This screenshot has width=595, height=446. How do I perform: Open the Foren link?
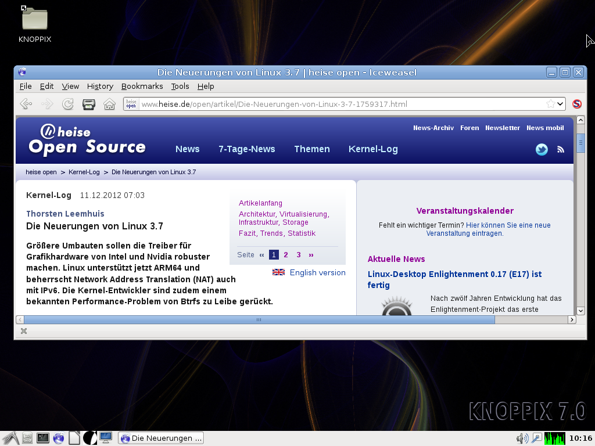[469, 128]
